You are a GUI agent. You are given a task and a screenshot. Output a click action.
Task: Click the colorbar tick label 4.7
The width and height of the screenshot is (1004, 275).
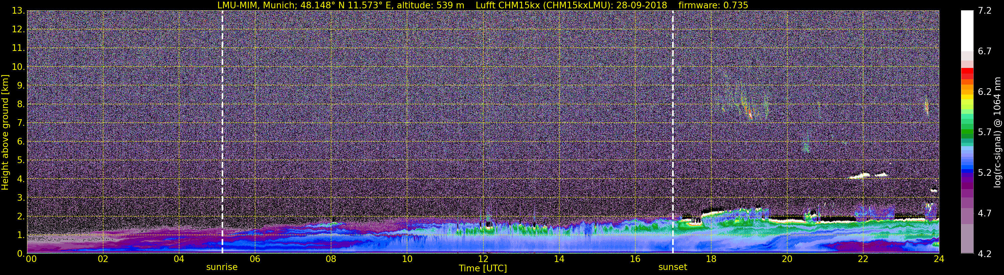pyautogui.click(x=985, y=213)
